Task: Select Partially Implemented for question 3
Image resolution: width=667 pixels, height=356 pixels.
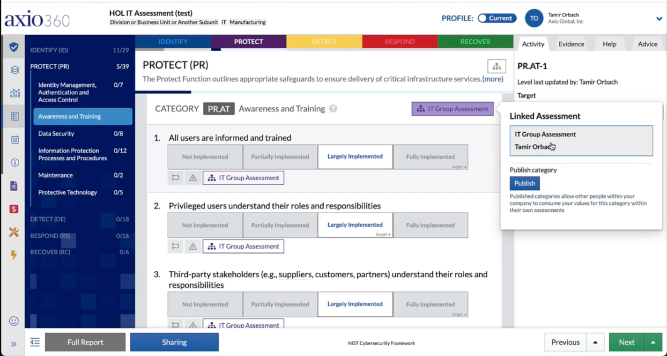Action: tap(280, 304)
